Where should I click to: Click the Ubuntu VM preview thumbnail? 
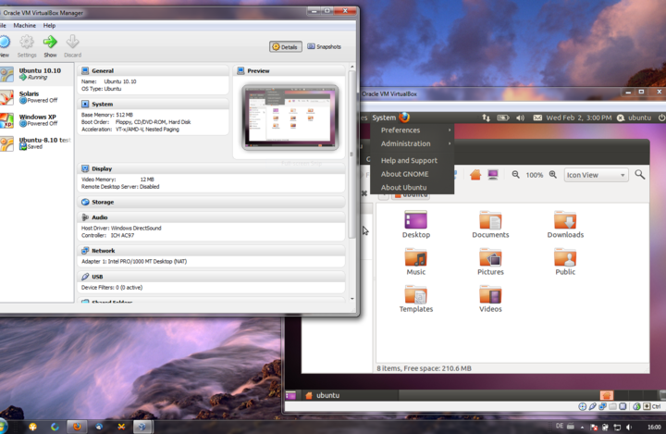290,118
